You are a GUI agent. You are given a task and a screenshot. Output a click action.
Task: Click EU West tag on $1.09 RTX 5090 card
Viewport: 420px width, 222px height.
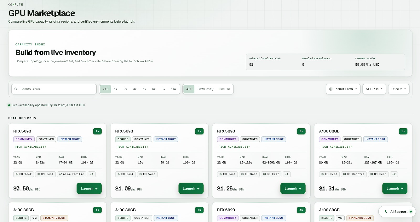coord(147,174)
